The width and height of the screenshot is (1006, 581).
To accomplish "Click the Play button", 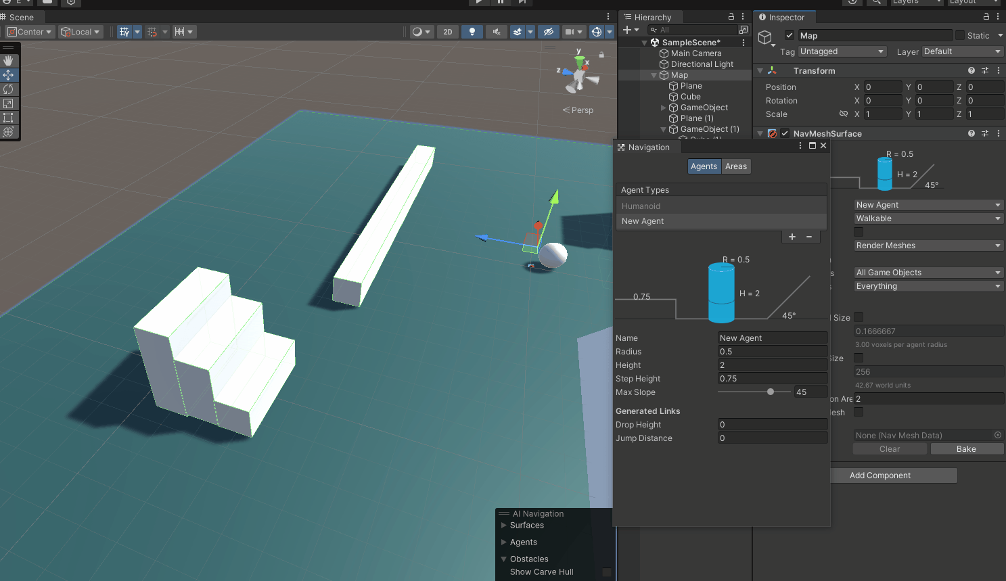I will pos(479,2).
